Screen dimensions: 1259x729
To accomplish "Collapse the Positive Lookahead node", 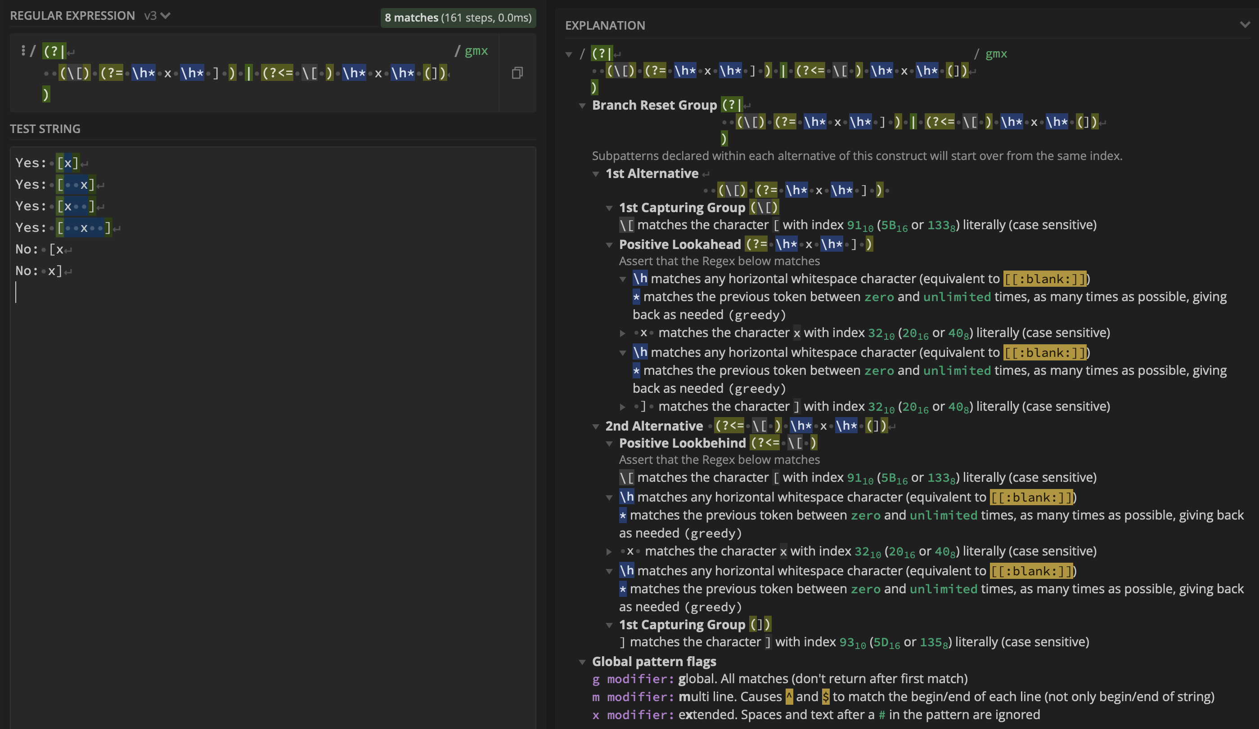I will pos(609,245).
